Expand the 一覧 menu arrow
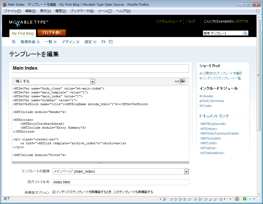 click(55, 42)
